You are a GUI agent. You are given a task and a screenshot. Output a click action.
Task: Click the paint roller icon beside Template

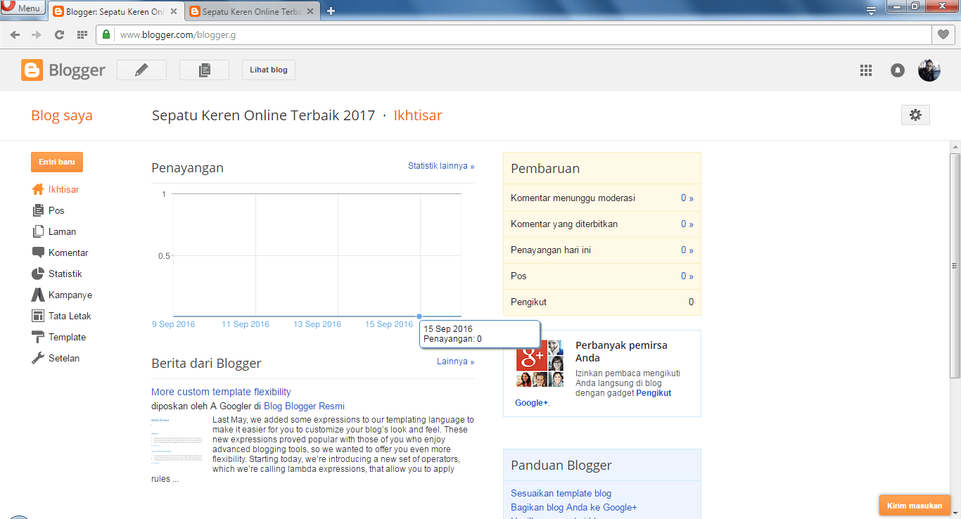coord(38,337)
